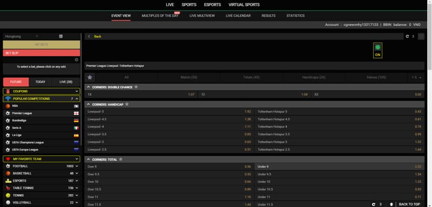Click the Popular Competitions trophy icon
432x207 pixels.
point(8,99)
